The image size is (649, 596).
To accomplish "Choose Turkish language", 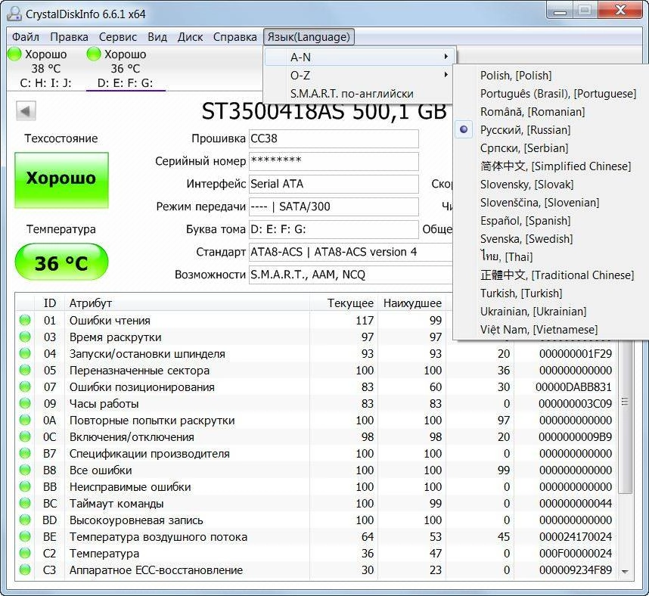I will pos(551,293).
